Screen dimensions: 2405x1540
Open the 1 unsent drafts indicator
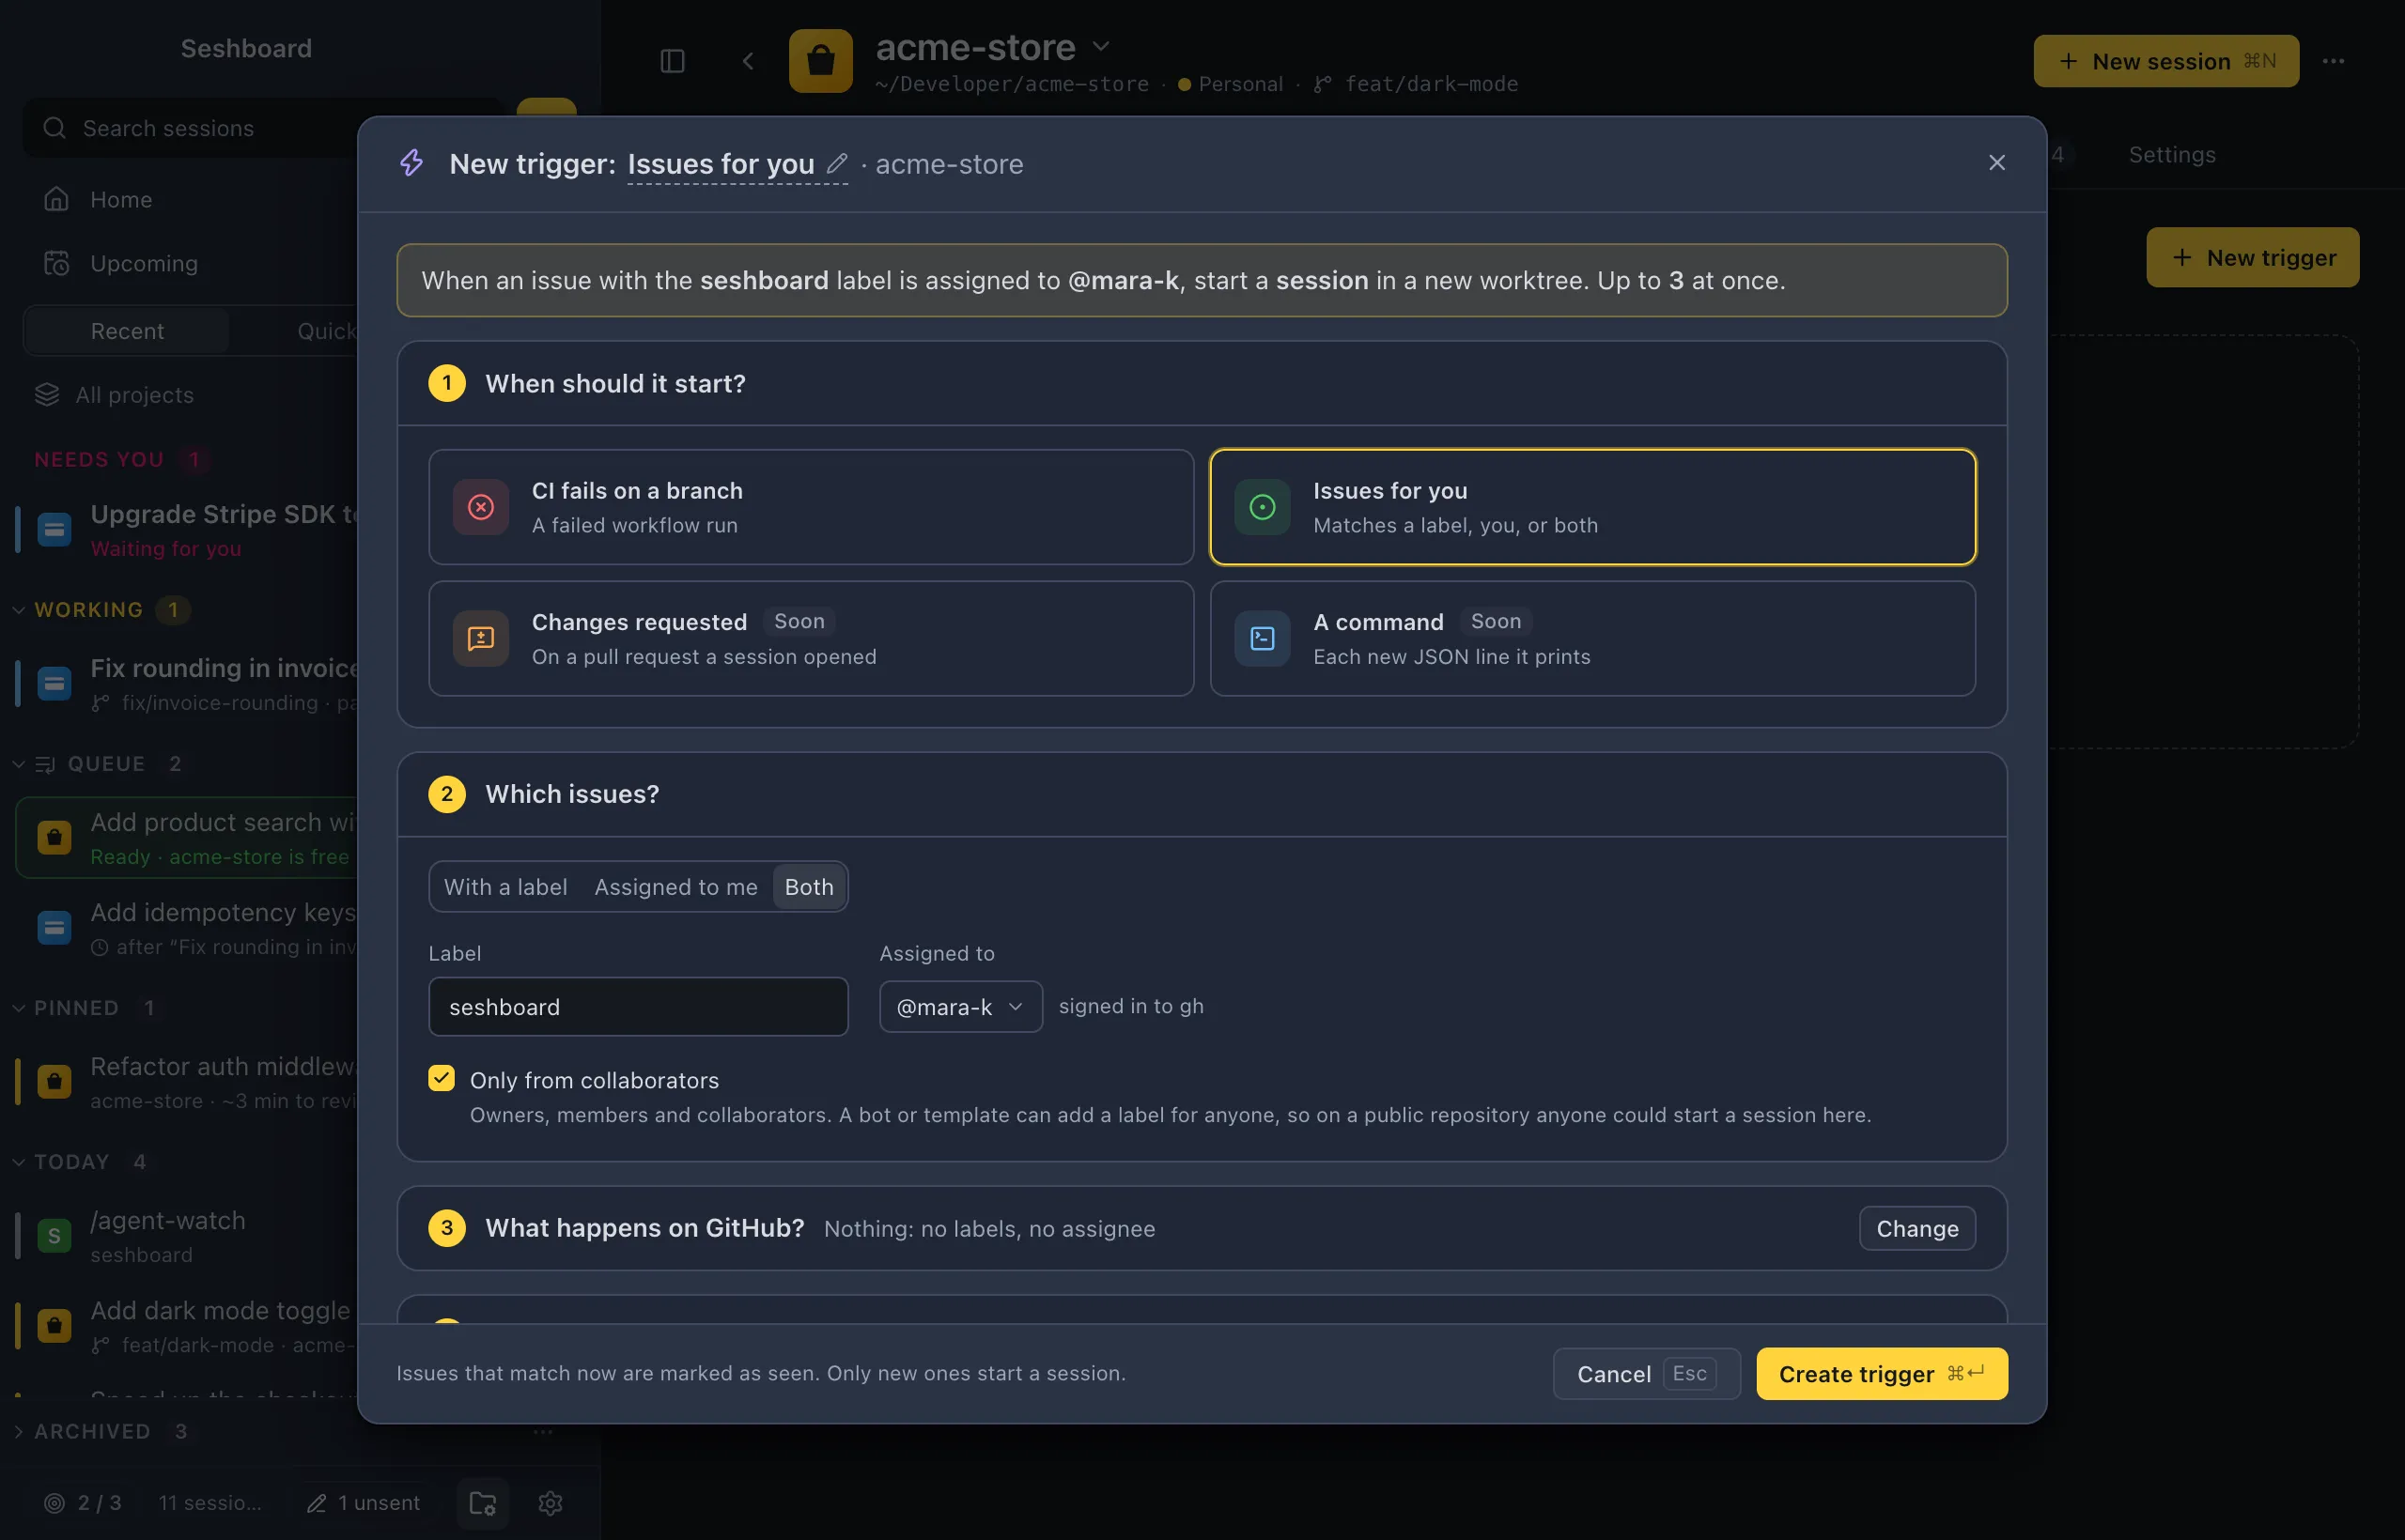click(x=364, y=1502)
